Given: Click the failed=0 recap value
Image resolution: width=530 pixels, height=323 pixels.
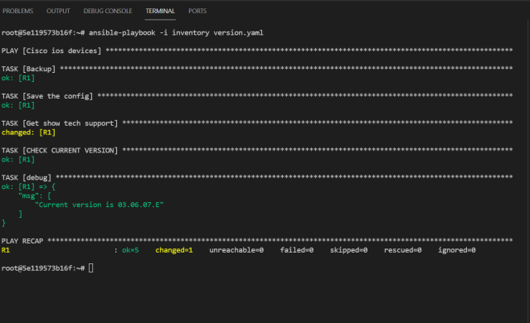Looking at the screenshot, I should [x=297, y=250].
